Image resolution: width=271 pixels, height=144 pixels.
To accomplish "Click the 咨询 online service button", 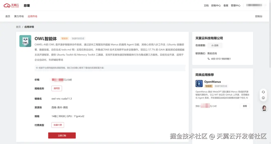I will (215, 45).
